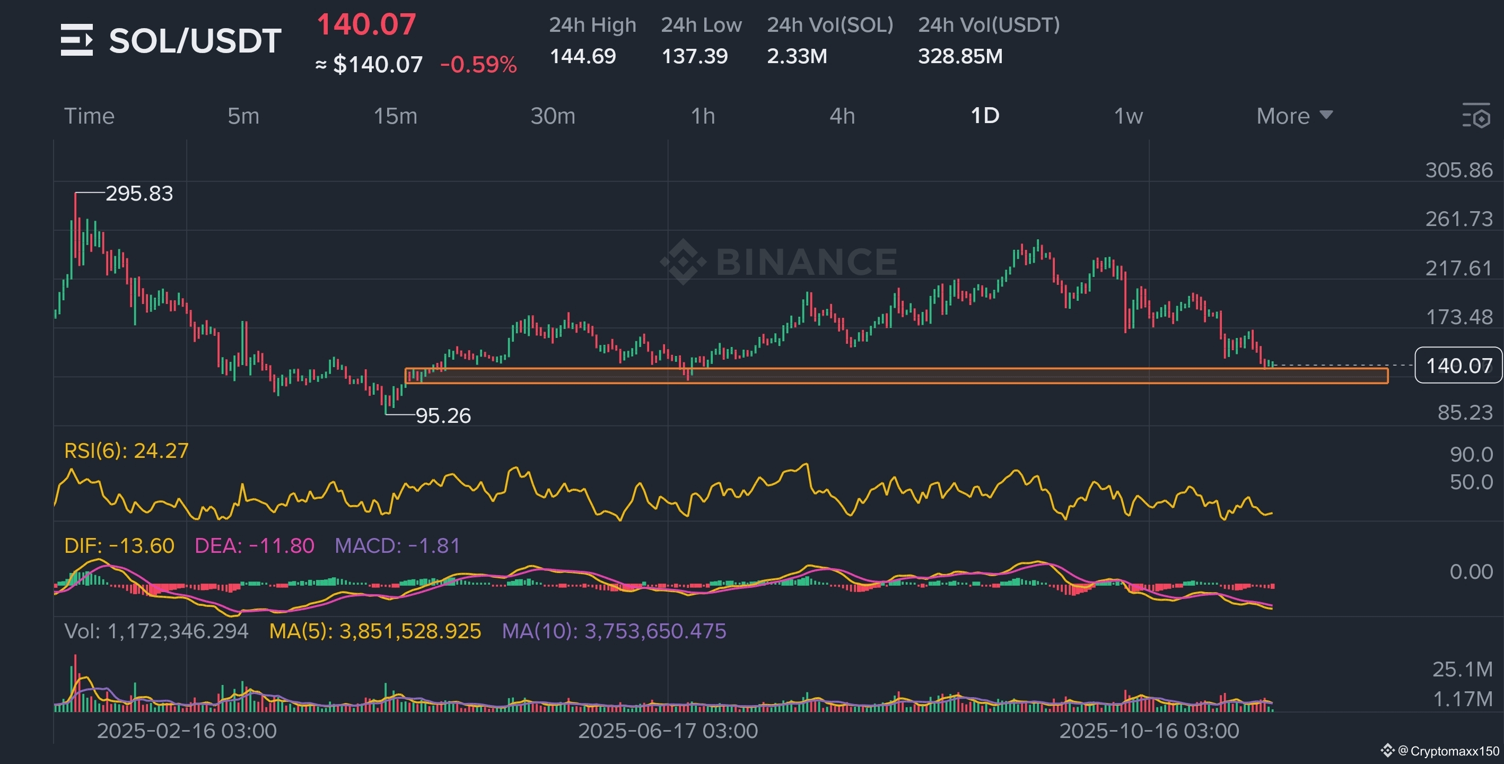Click the 95.26 low price marker
1504x764 pixels.
443,415
